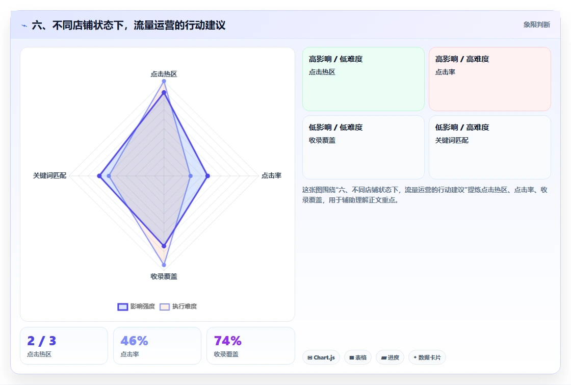This screenshot has height=385, width=571.
Task: Toggle the 执行难度 legend series
Action: tap(178, 306)
